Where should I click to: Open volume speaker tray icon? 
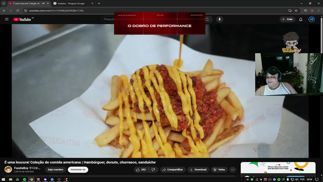297,179
